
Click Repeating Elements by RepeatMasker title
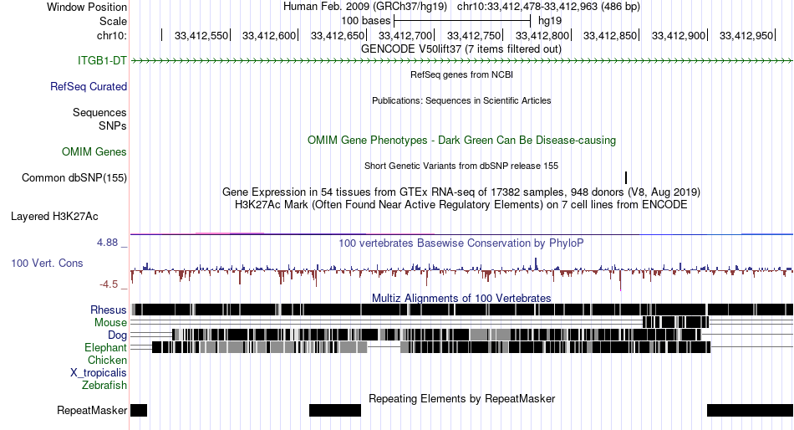pyautogui.click(x=462, y=398)
